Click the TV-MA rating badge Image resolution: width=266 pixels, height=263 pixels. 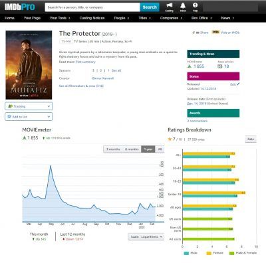pos(66,41)
